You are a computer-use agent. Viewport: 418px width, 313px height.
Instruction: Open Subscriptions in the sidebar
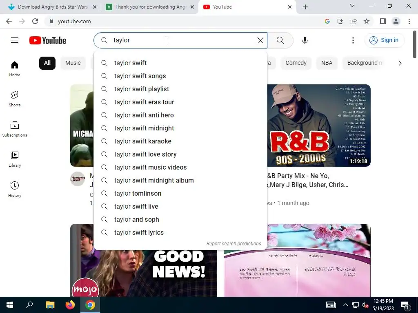(15, 129)
